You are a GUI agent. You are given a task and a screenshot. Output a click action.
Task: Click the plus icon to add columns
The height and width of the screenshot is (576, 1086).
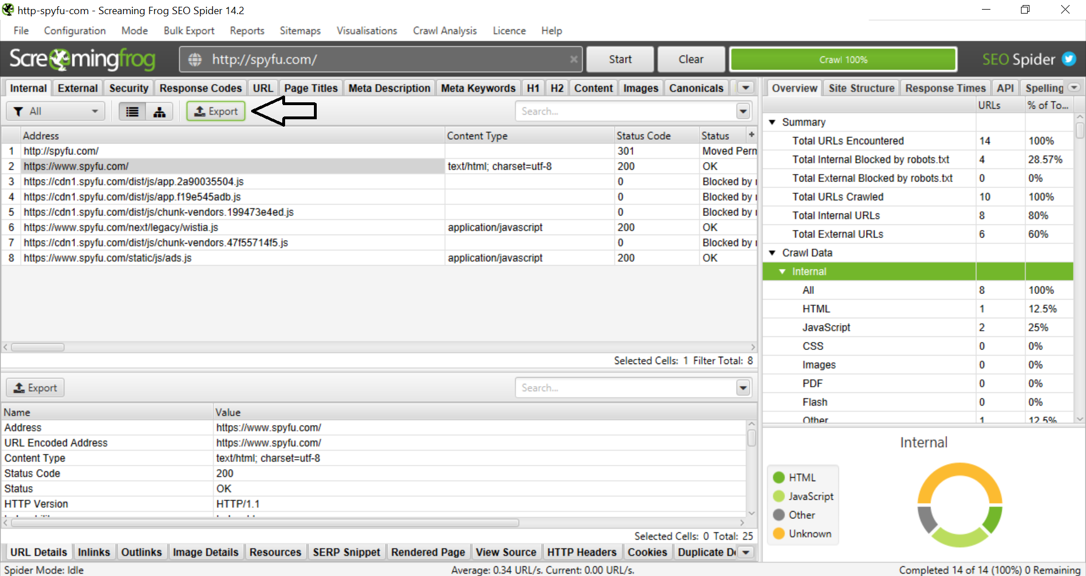(x=751, y=135)
